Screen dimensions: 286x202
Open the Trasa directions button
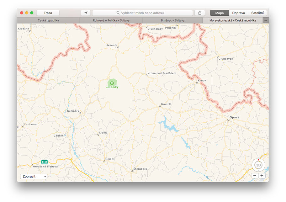(48, 13)
